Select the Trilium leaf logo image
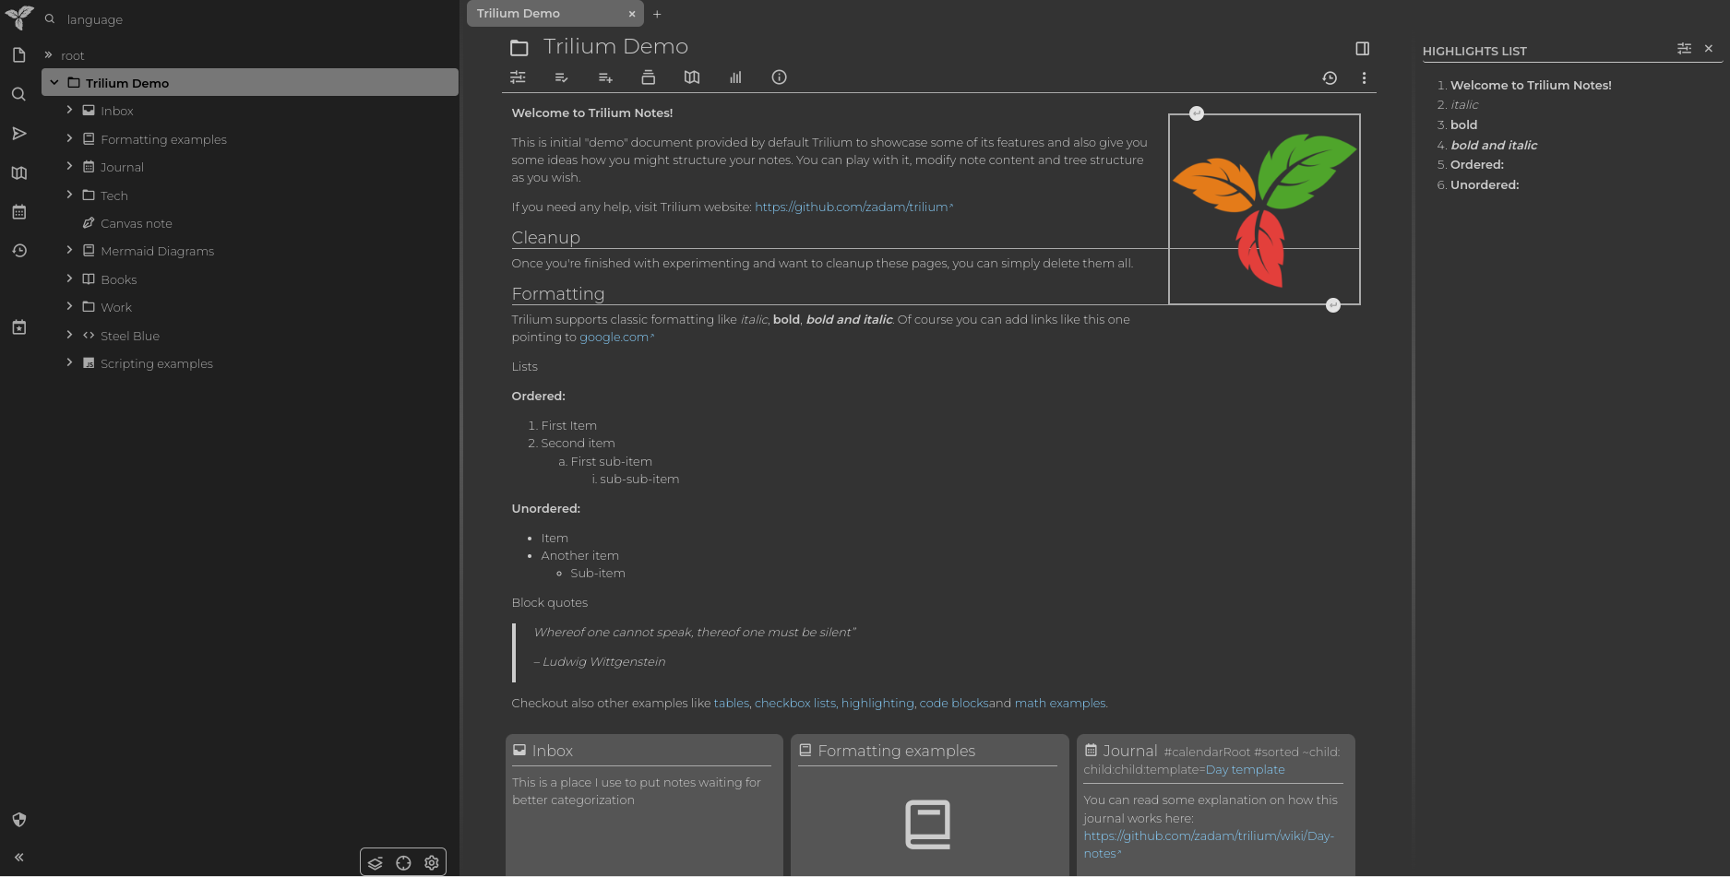 click(1264, 209)
